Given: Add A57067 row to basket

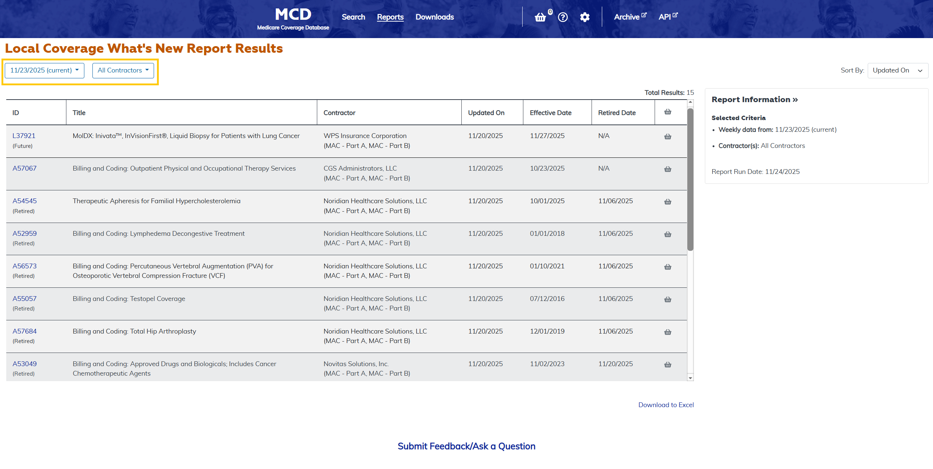Looking at the screenshot, I should [x=667, y=169].
